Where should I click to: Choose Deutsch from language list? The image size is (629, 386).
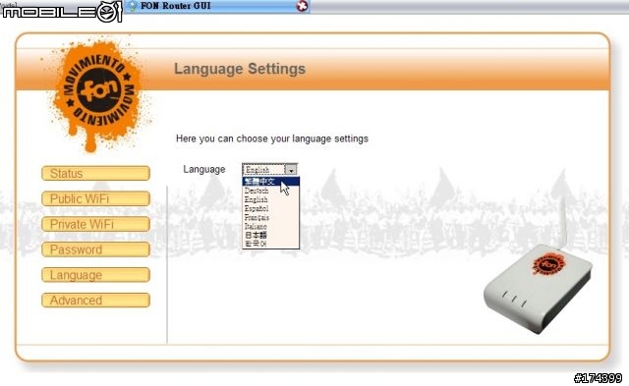coord(271,191)
